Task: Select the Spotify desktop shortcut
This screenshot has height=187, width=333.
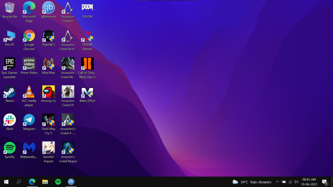Action: 10,150
